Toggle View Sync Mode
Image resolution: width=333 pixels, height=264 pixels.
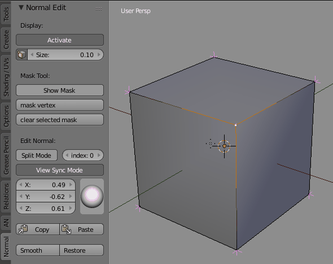[60, 170]
